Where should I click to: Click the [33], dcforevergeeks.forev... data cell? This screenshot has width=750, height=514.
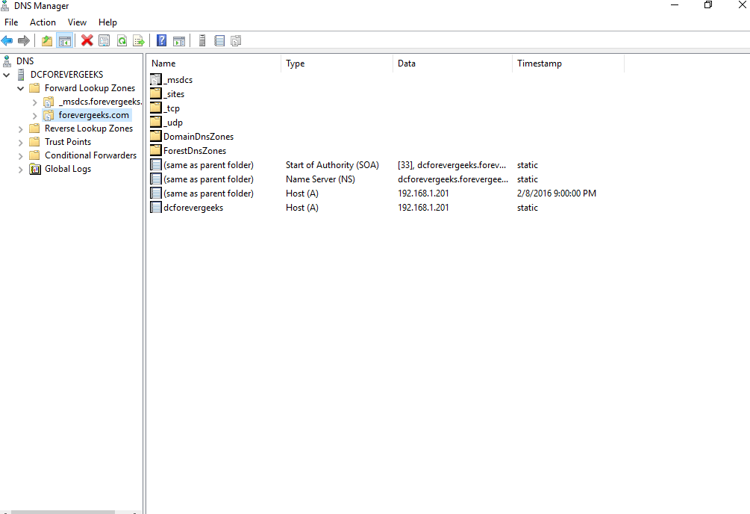pyautogui.click(x=452, y=165)
